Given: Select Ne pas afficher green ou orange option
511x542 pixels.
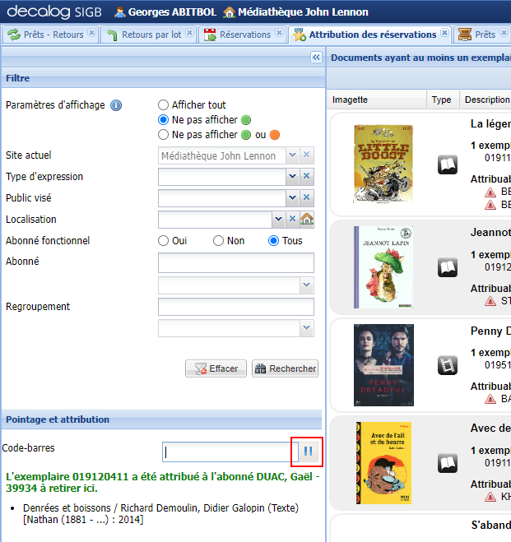Looking at the screenshot, I should click(x=163, y=134).
